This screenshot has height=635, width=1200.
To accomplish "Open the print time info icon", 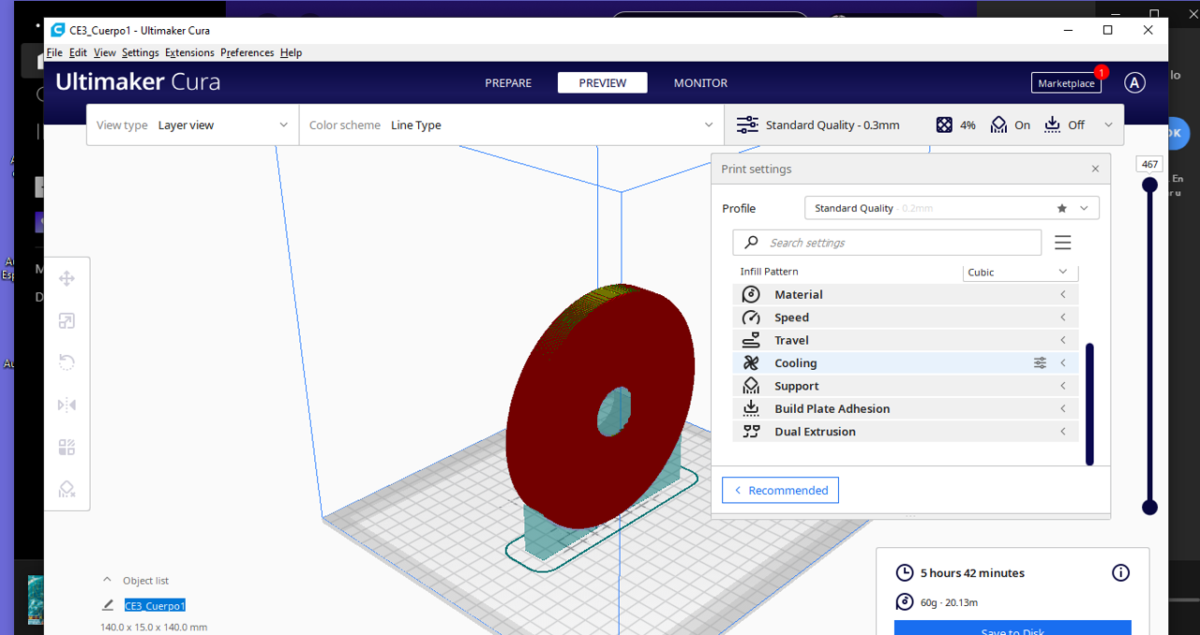I will [1120, 573].
